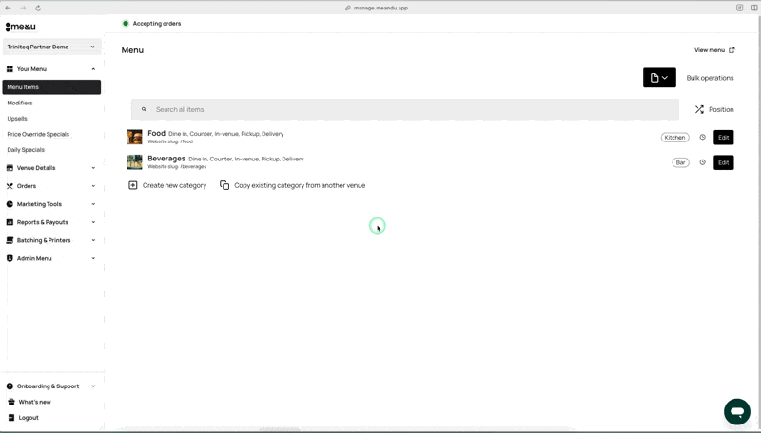Edit the Food category

click(x=724, y=138)
